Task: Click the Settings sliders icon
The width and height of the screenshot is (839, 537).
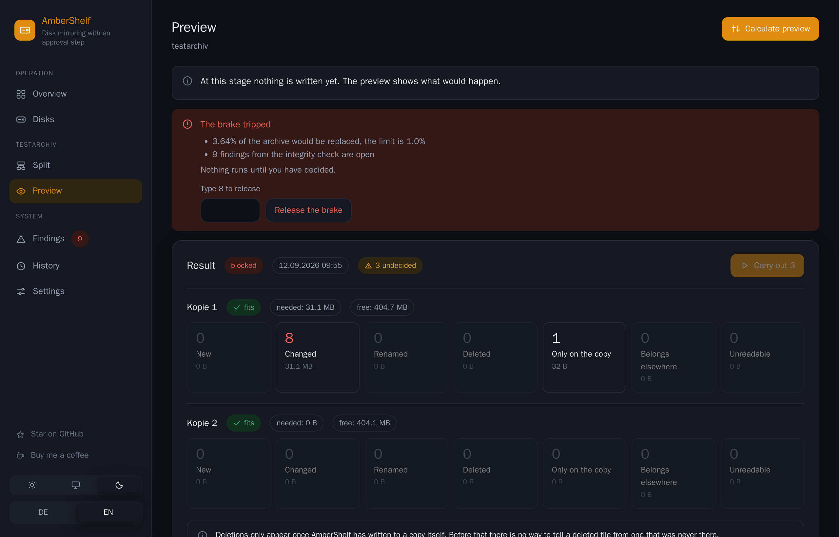Action: click(x=21, y=291)
